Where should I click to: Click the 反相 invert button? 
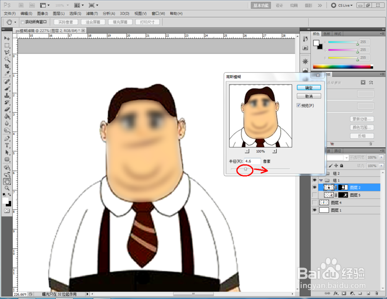point(362,136)
